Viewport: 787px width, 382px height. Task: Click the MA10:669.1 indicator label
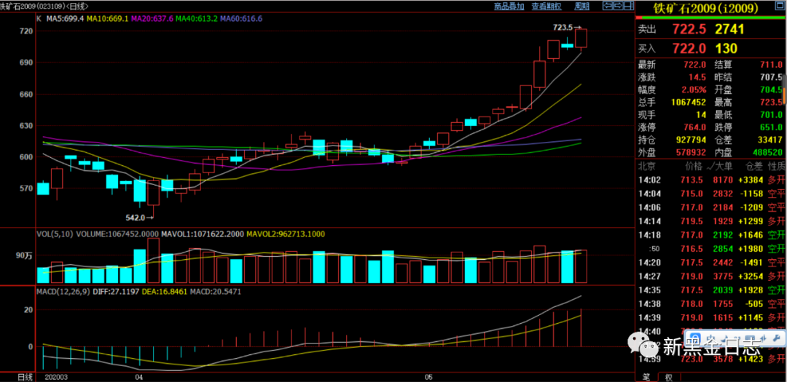point(107,18)
